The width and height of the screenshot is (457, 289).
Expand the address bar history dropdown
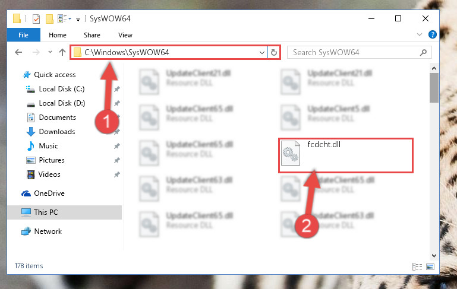(261, 53)
